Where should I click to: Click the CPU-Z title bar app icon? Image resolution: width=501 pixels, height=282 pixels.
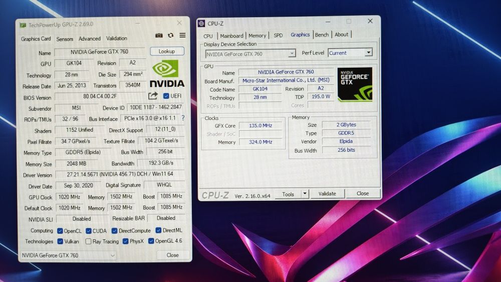tap(201, 24)
